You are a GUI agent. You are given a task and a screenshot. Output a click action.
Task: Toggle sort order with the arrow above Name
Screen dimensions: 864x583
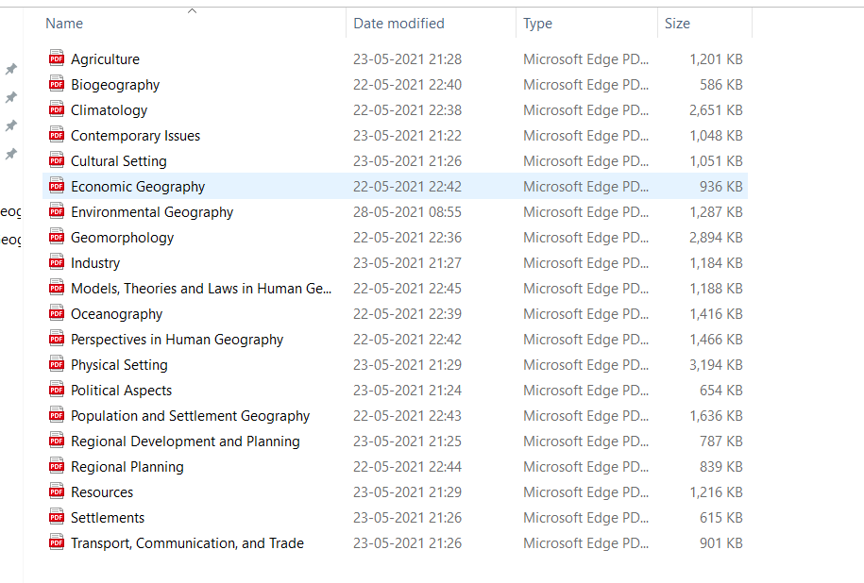pos(192,10)
